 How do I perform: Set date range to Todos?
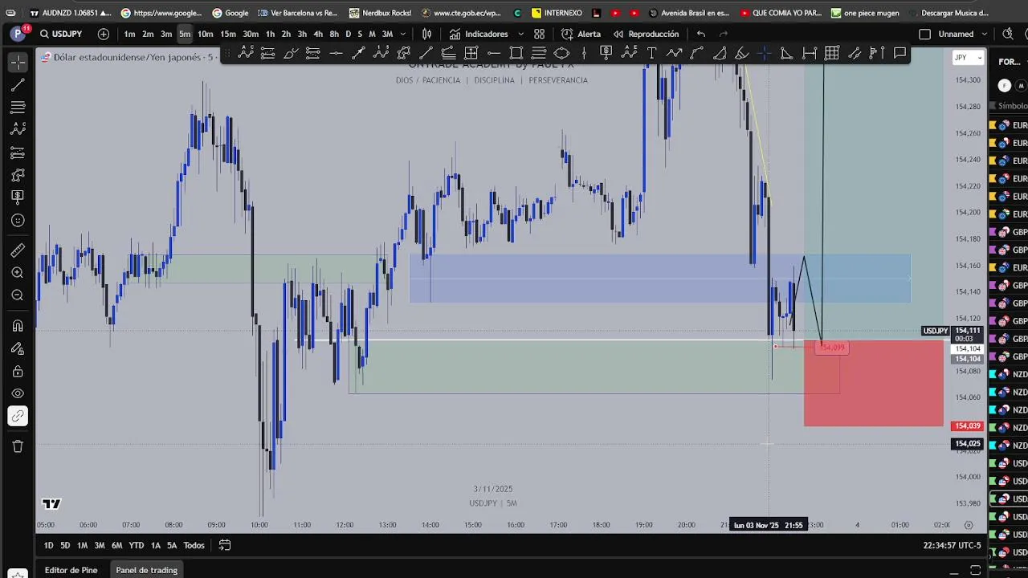(x=194, y=545)
